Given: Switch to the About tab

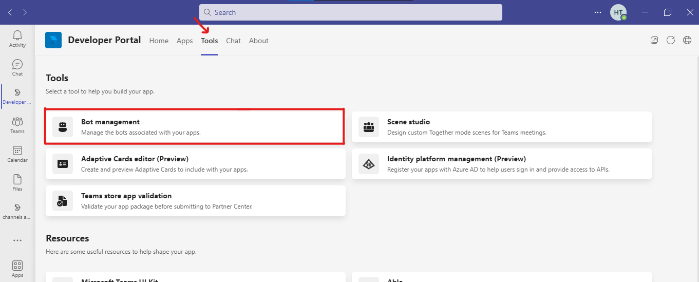Looking at the screenshot, I should pyautogui.click(x=258, y=41).
